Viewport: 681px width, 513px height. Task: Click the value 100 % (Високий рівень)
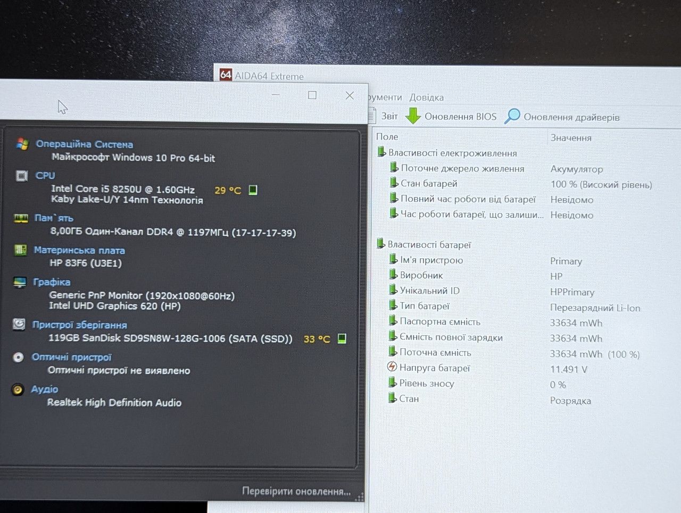click(601, 184)
